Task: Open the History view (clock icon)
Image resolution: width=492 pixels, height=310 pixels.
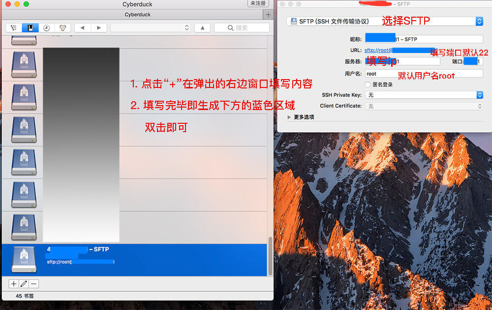Action: pyautogui.click(x=46, y=28)
